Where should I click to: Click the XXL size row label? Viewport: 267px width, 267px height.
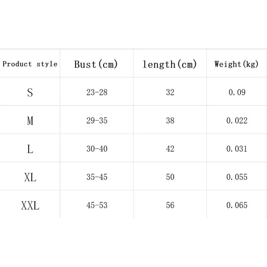[x=30, y=205]
